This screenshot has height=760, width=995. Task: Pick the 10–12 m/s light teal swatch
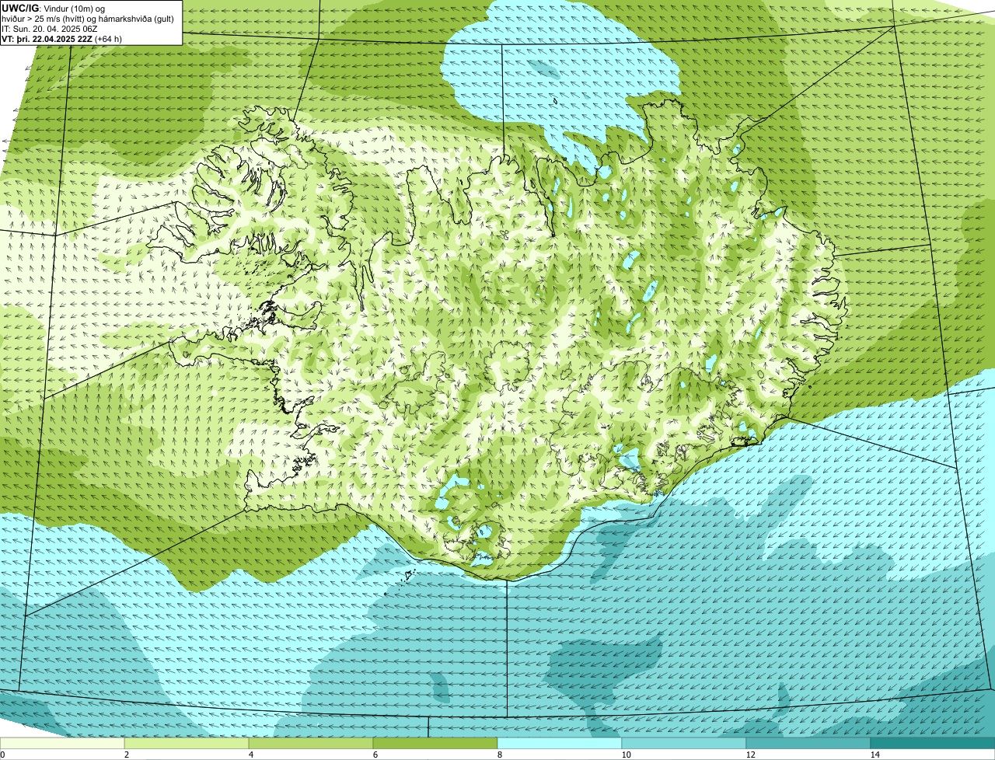(x=684, y=743)
